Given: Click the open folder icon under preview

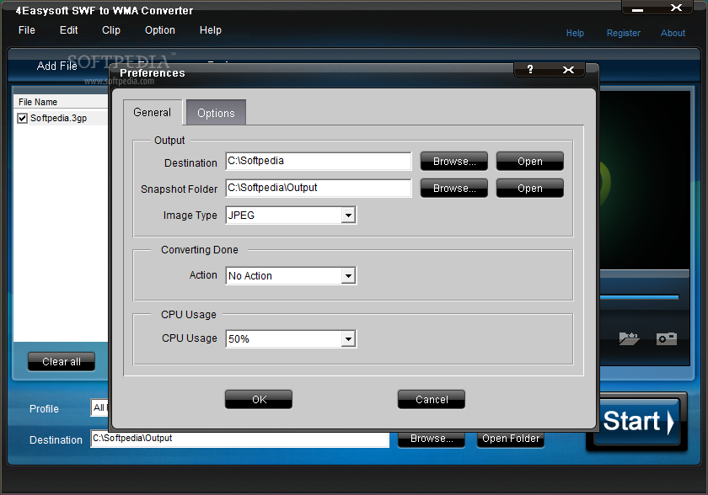Looking at the screenshot, I should [629, 338].
